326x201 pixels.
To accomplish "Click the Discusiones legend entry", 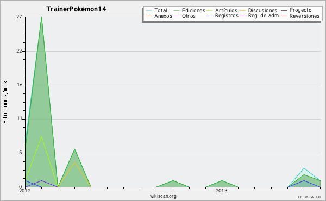I will pyautogui.click(x=262, y=10).
